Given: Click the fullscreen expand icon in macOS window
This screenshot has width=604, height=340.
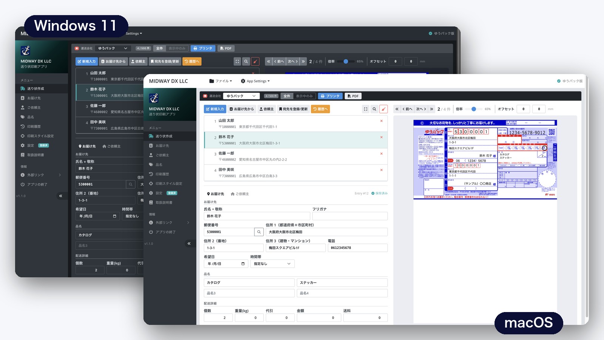Looking at the screenshot, I should 365,109.
